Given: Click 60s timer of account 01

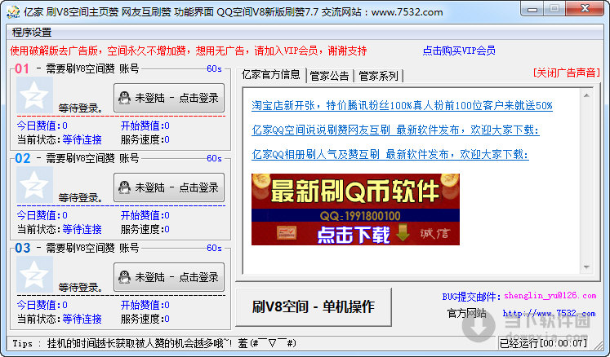Looking at the screenshot, I should pos(214,68).
